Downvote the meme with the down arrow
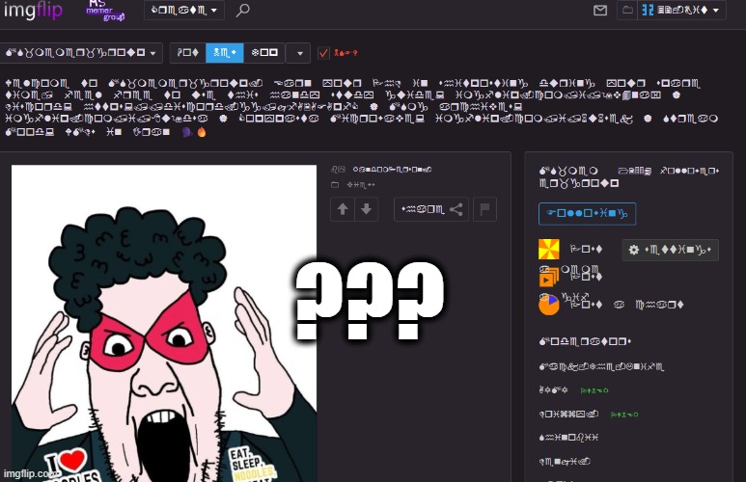This screenshot has width=746, height=482. point(367,209)
